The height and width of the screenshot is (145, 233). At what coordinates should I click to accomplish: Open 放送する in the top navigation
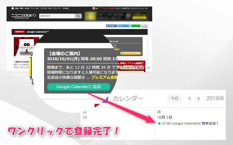point(126,8)
